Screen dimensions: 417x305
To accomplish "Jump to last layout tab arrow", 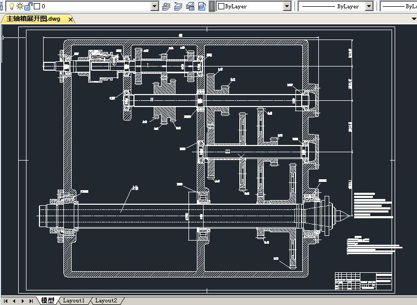I will (31, 301).
